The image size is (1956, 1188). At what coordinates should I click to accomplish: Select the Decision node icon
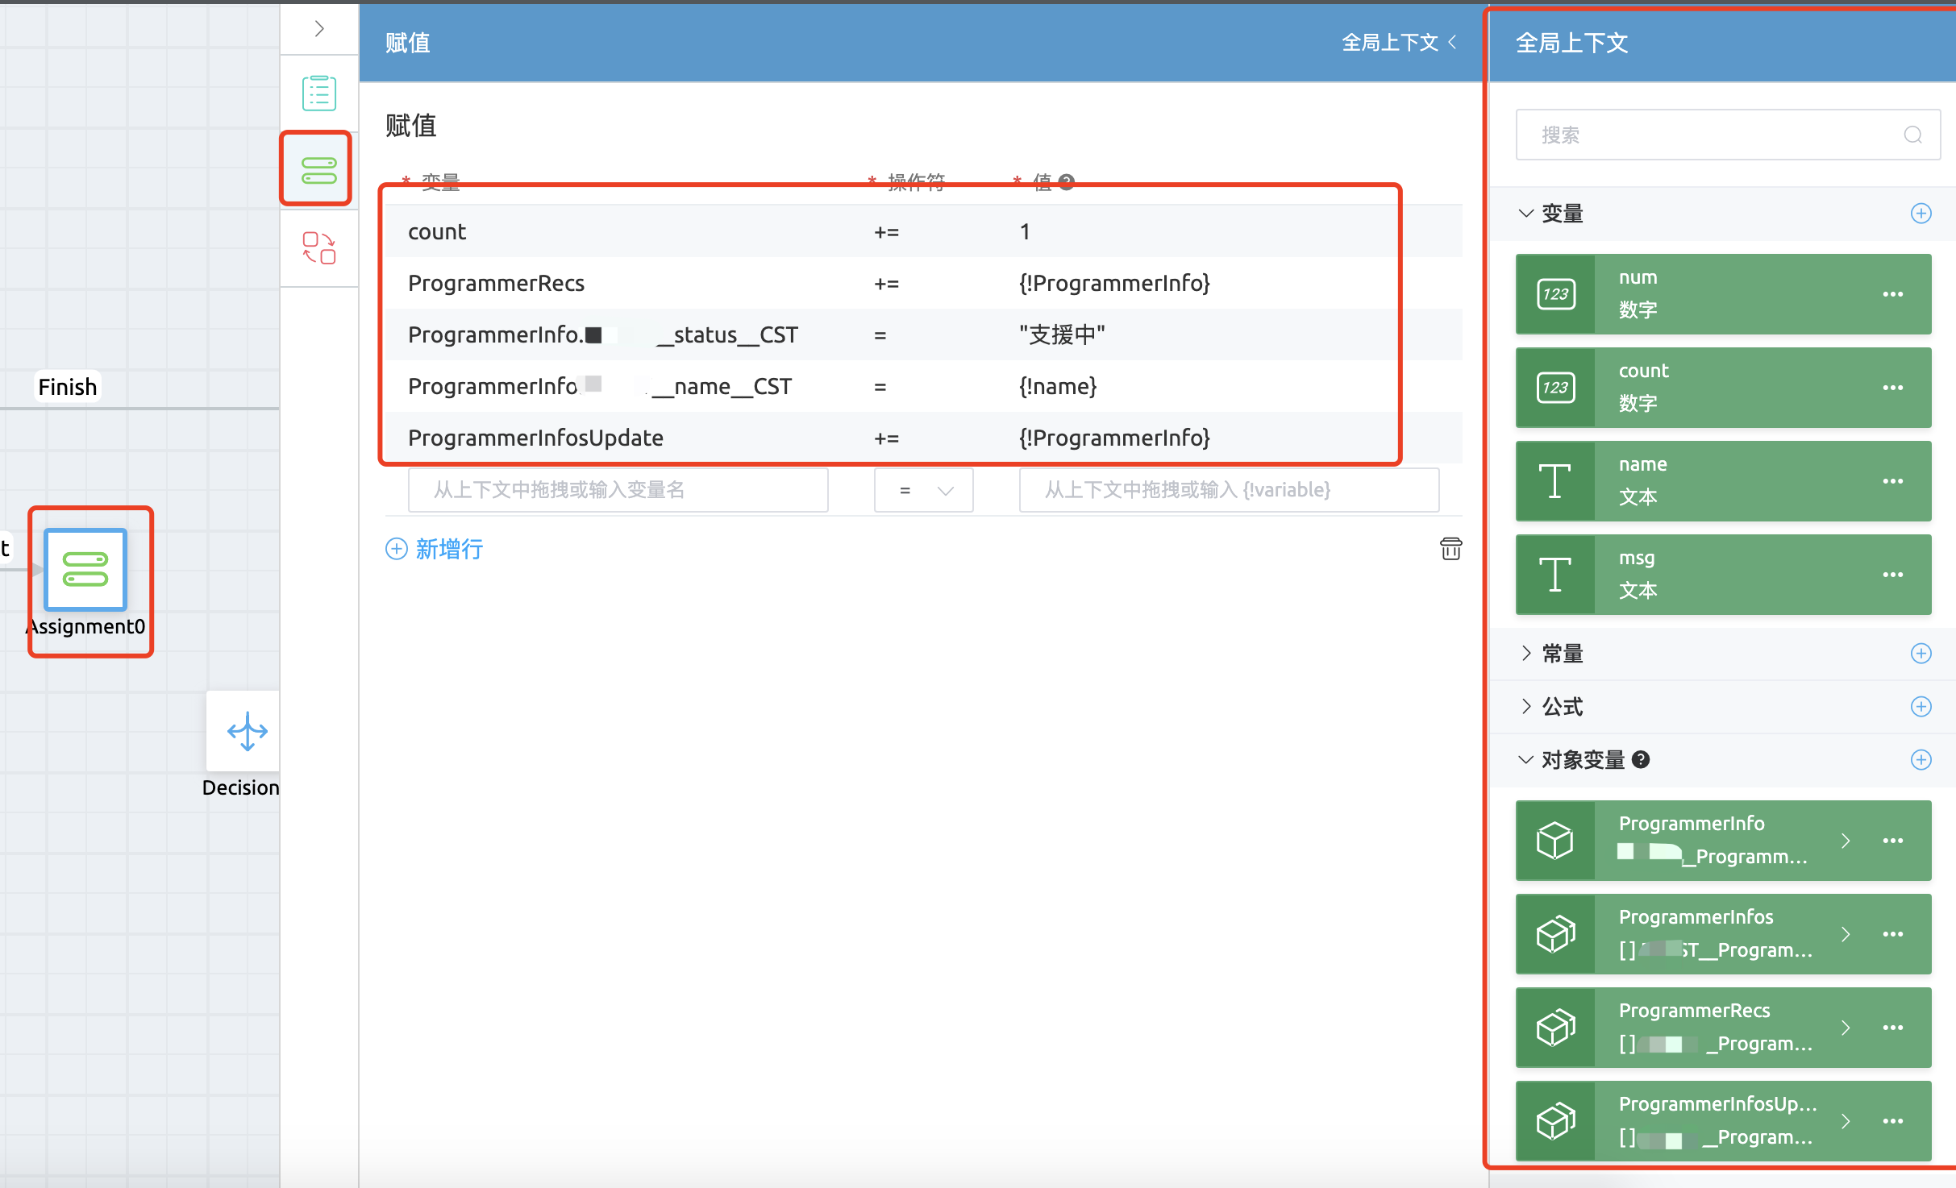247,731
